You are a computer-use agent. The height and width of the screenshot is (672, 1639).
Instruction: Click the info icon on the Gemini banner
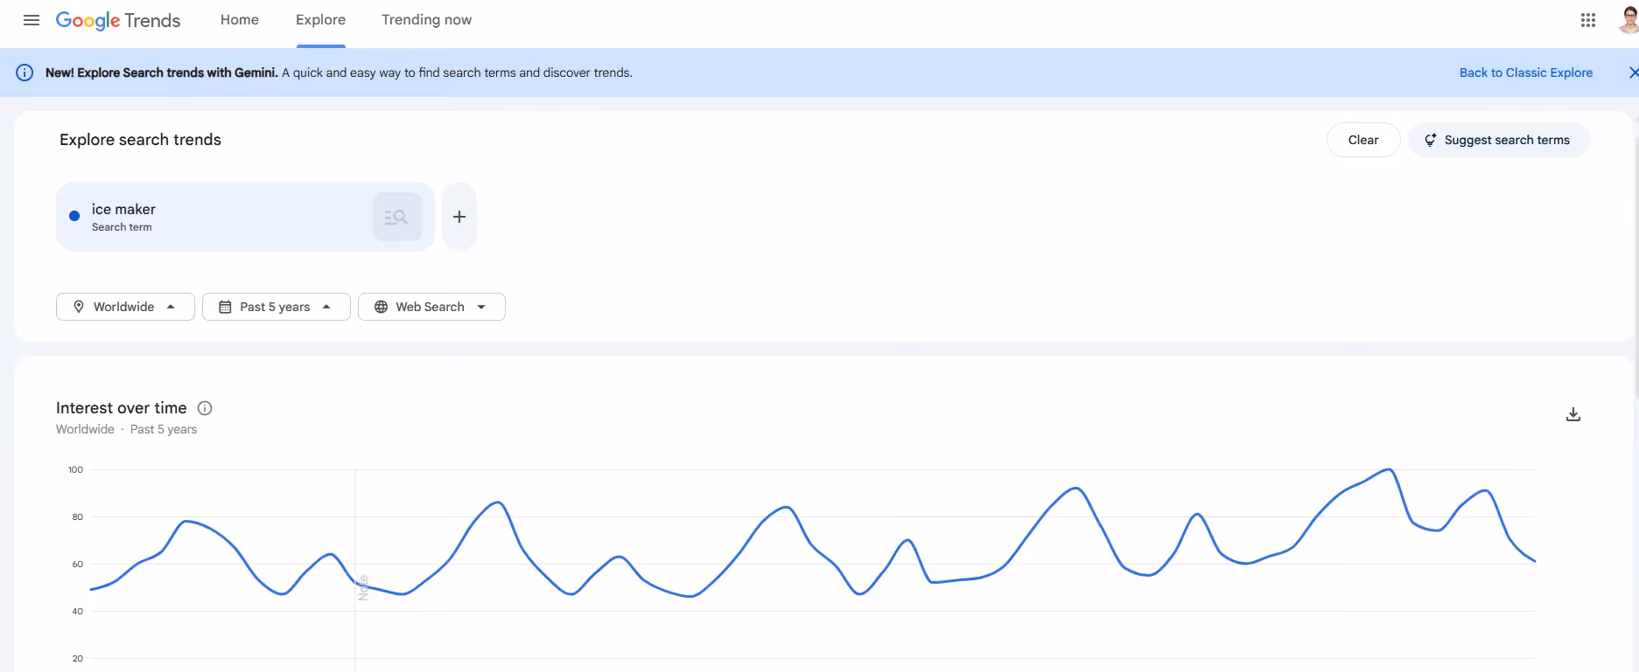pos(25,73)
